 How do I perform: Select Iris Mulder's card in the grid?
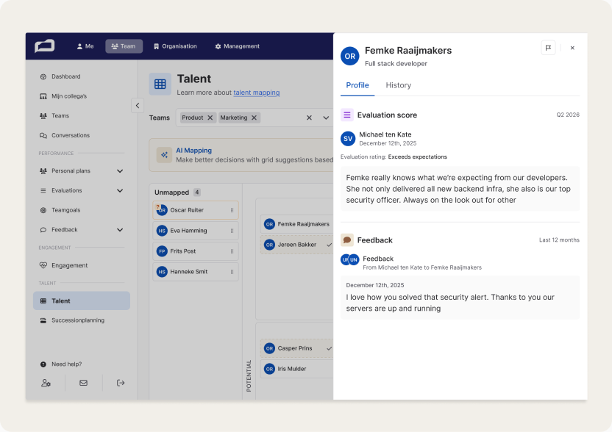[296, 369]
